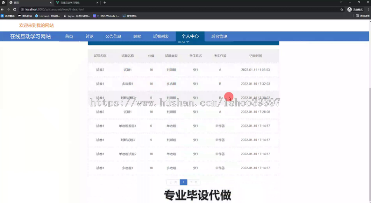
Task: Click the 欢迎来到我的网站 welcome text
Action: 36,25
